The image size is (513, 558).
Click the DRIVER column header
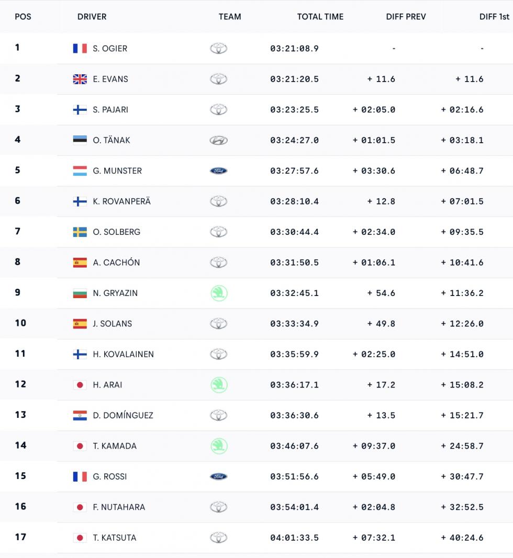tap(92, 17)
